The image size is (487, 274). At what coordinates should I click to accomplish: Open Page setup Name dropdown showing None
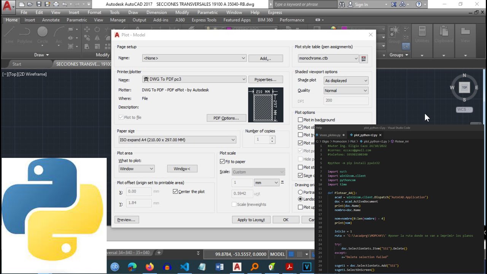(194, 58)
